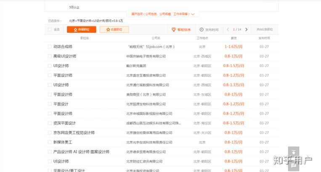The height and width of the screenshot is (172, 321).
Task: Open UI设计师 posting in 北京-西城区
Action: [x=61, y=85]
